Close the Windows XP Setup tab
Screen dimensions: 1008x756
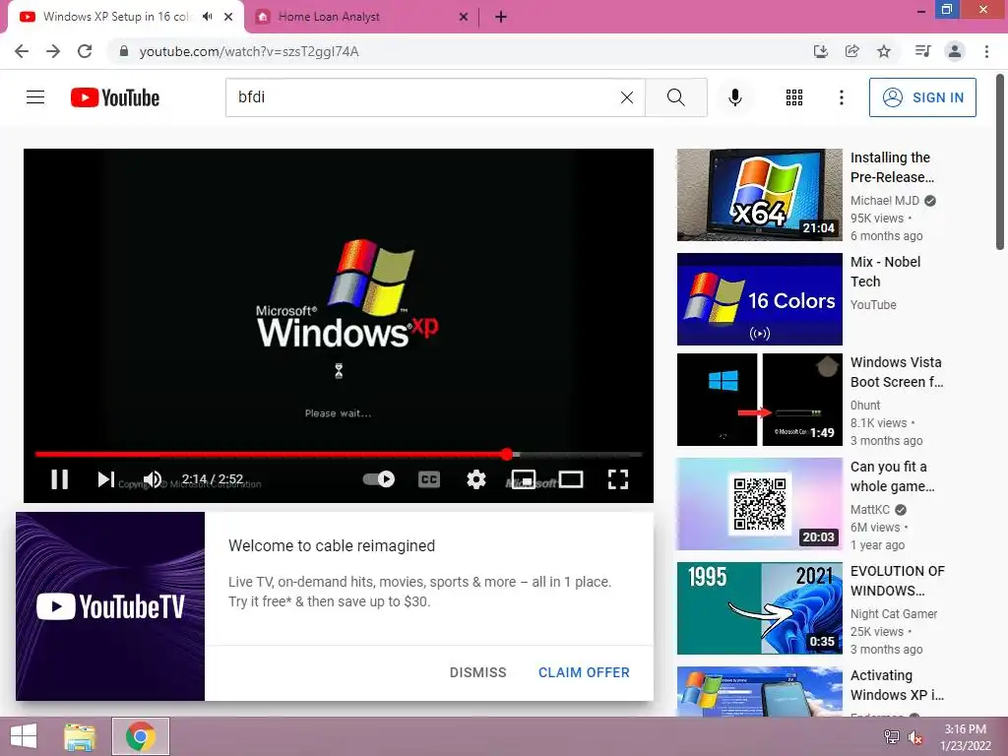[228, 17]
